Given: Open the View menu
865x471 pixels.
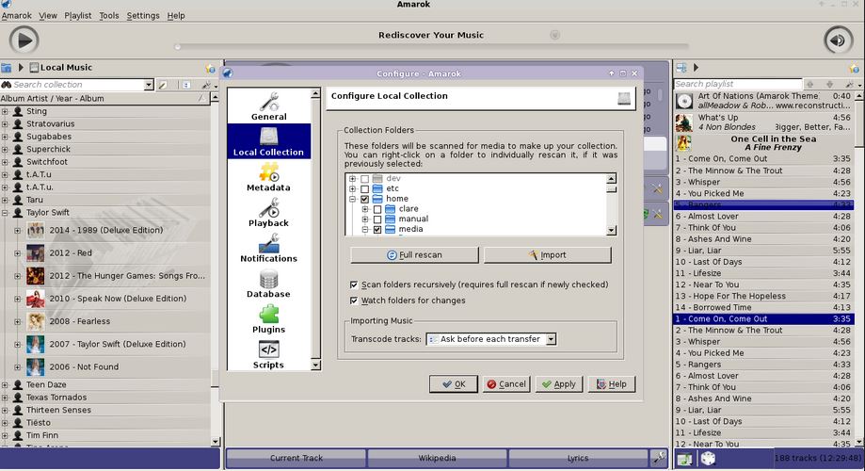Looking at the screenshot, I should 48,15.
